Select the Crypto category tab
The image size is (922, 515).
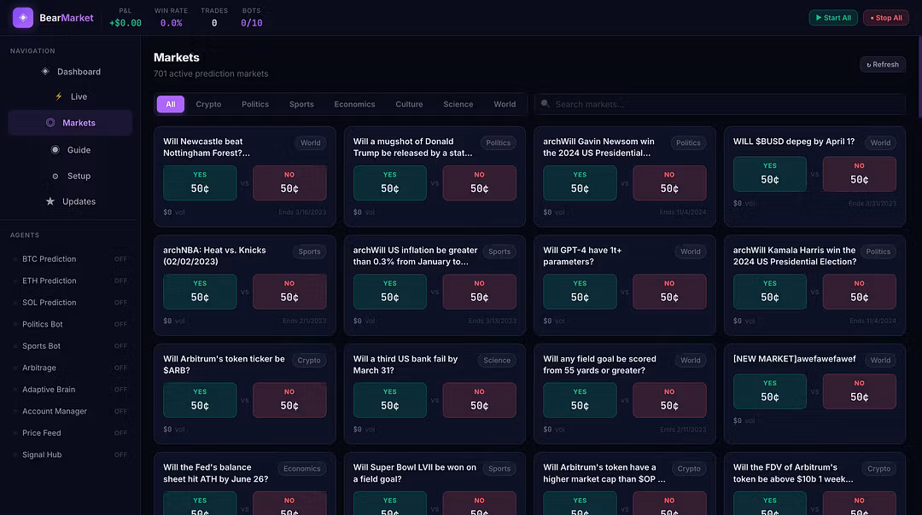click(x=208, y=104)
